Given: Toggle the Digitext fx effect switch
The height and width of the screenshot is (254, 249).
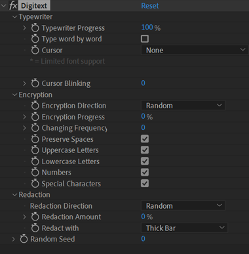Looking at the screenshot, I should point(13,6).
